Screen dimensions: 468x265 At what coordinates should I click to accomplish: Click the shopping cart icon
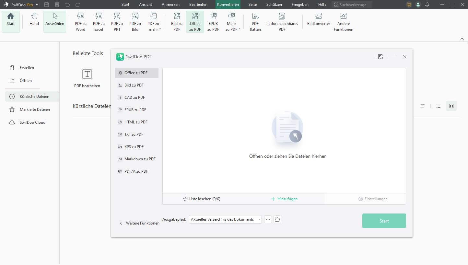tap(409, 5)
